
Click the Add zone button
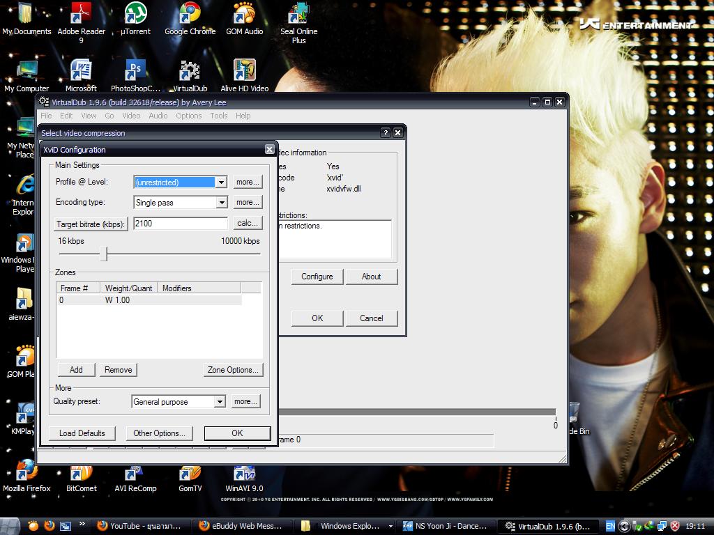tap(76, 370)
